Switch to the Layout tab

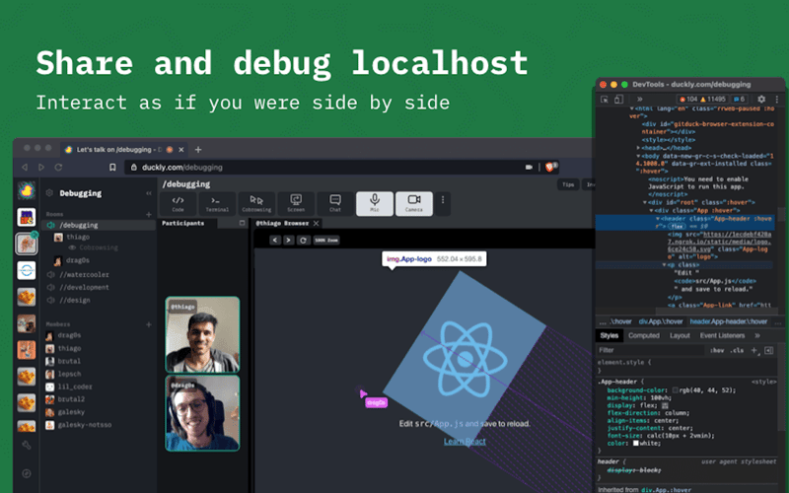click(680, 335)
